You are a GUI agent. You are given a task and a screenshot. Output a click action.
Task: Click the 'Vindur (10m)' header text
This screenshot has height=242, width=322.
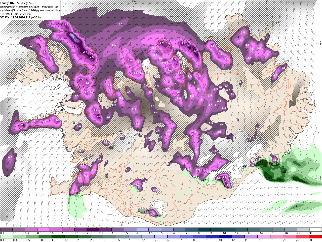[x=26, y=3]
